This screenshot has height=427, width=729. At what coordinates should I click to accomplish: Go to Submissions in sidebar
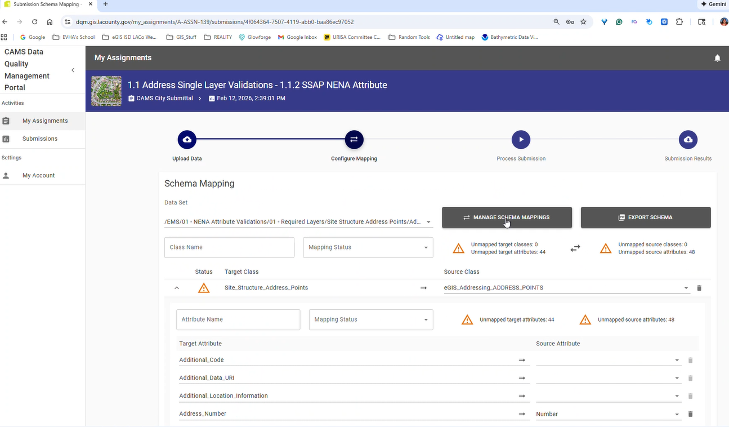click(39, 139)
